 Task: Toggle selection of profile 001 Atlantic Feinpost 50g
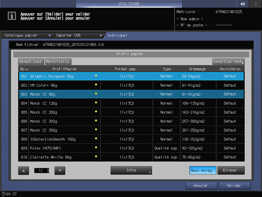coord(131,76)
